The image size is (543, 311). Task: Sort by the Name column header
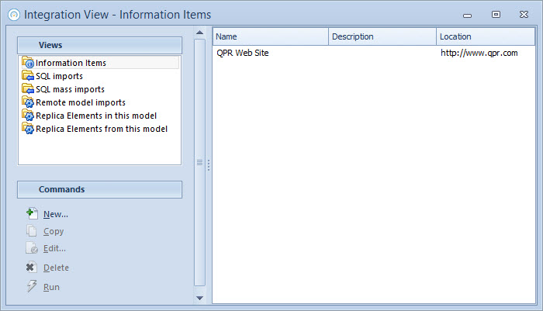[271, 36]
